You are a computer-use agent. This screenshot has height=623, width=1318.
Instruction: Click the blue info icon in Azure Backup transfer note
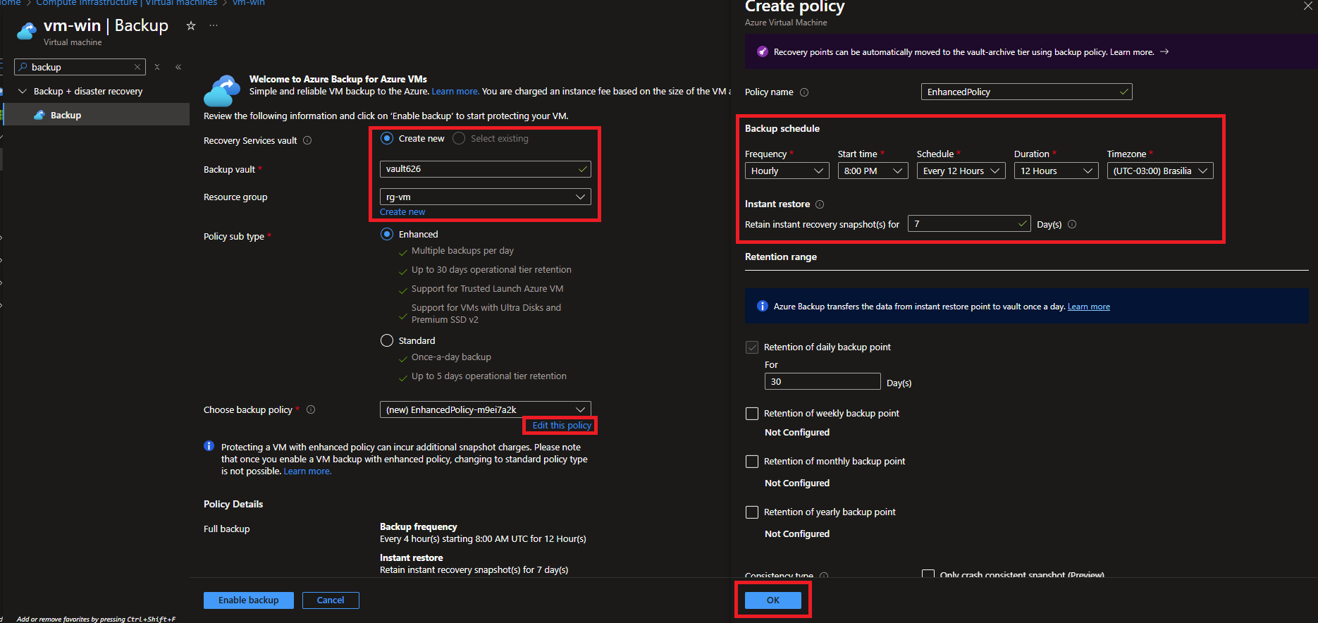coord(762,306)
